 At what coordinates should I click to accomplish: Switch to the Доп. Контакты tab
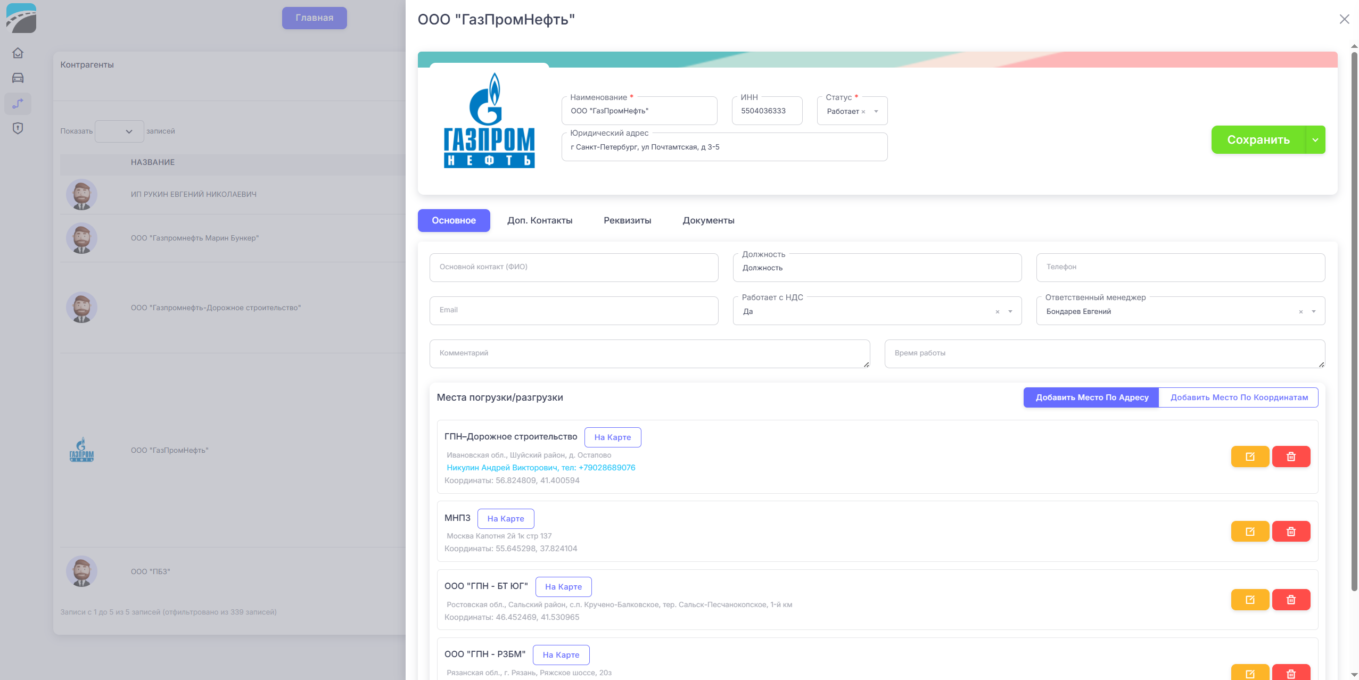(x=540, y=220)
